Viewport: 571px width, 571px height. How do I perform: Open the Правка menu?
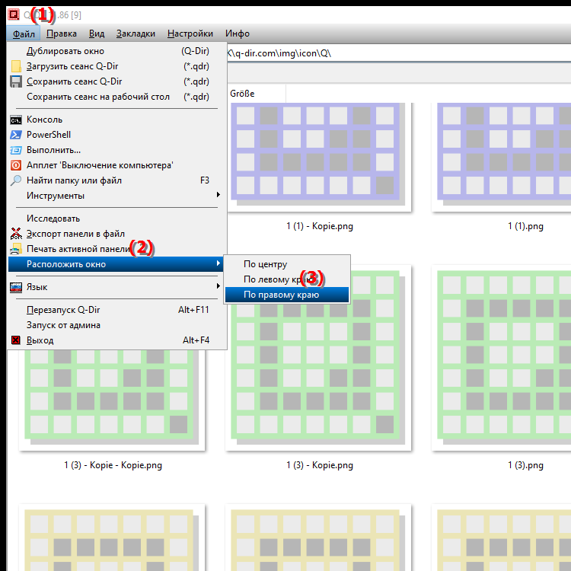pos(62,33)
